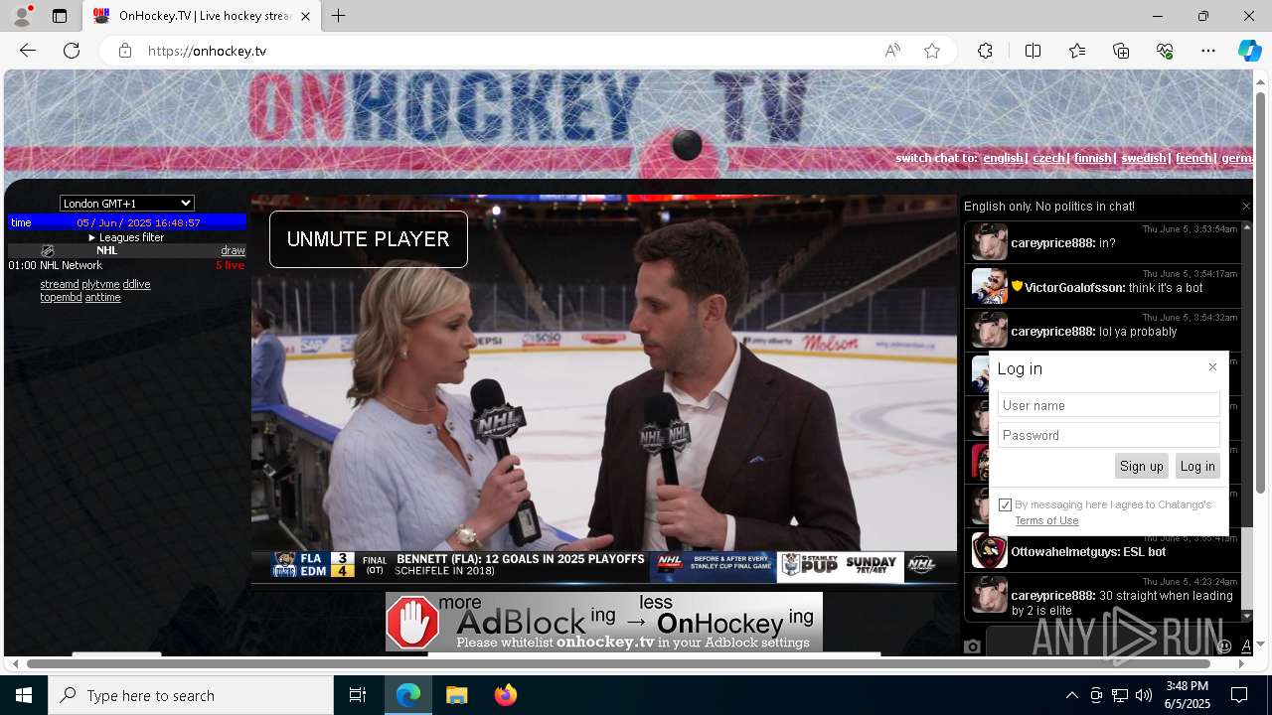Screen dimensions: 1272x715
Task: Switch chat to finnish
Action: pos(1092,158)
